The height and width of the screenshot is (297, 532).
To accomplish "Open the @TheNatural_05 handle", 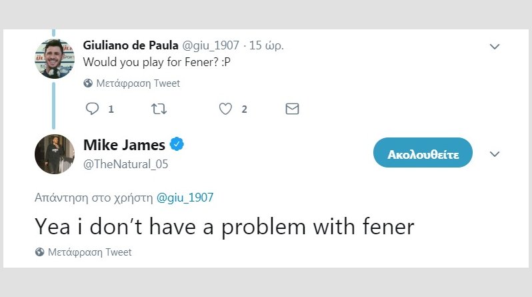I will point(125,164).
